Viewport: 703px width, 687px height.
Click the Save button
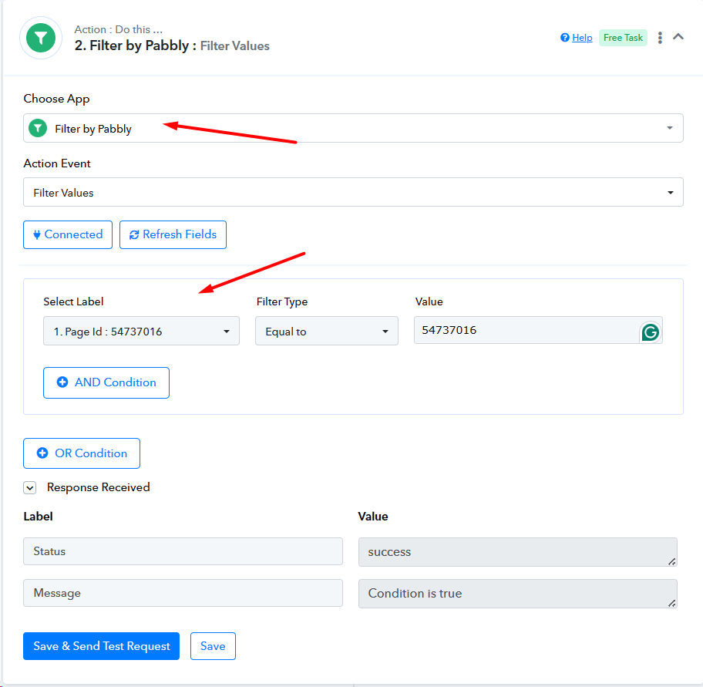point(213,646)
